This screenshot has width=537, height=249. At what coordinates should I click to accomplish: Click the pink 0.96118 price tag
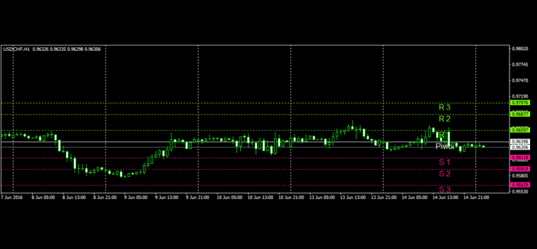[x=521, y=157]
